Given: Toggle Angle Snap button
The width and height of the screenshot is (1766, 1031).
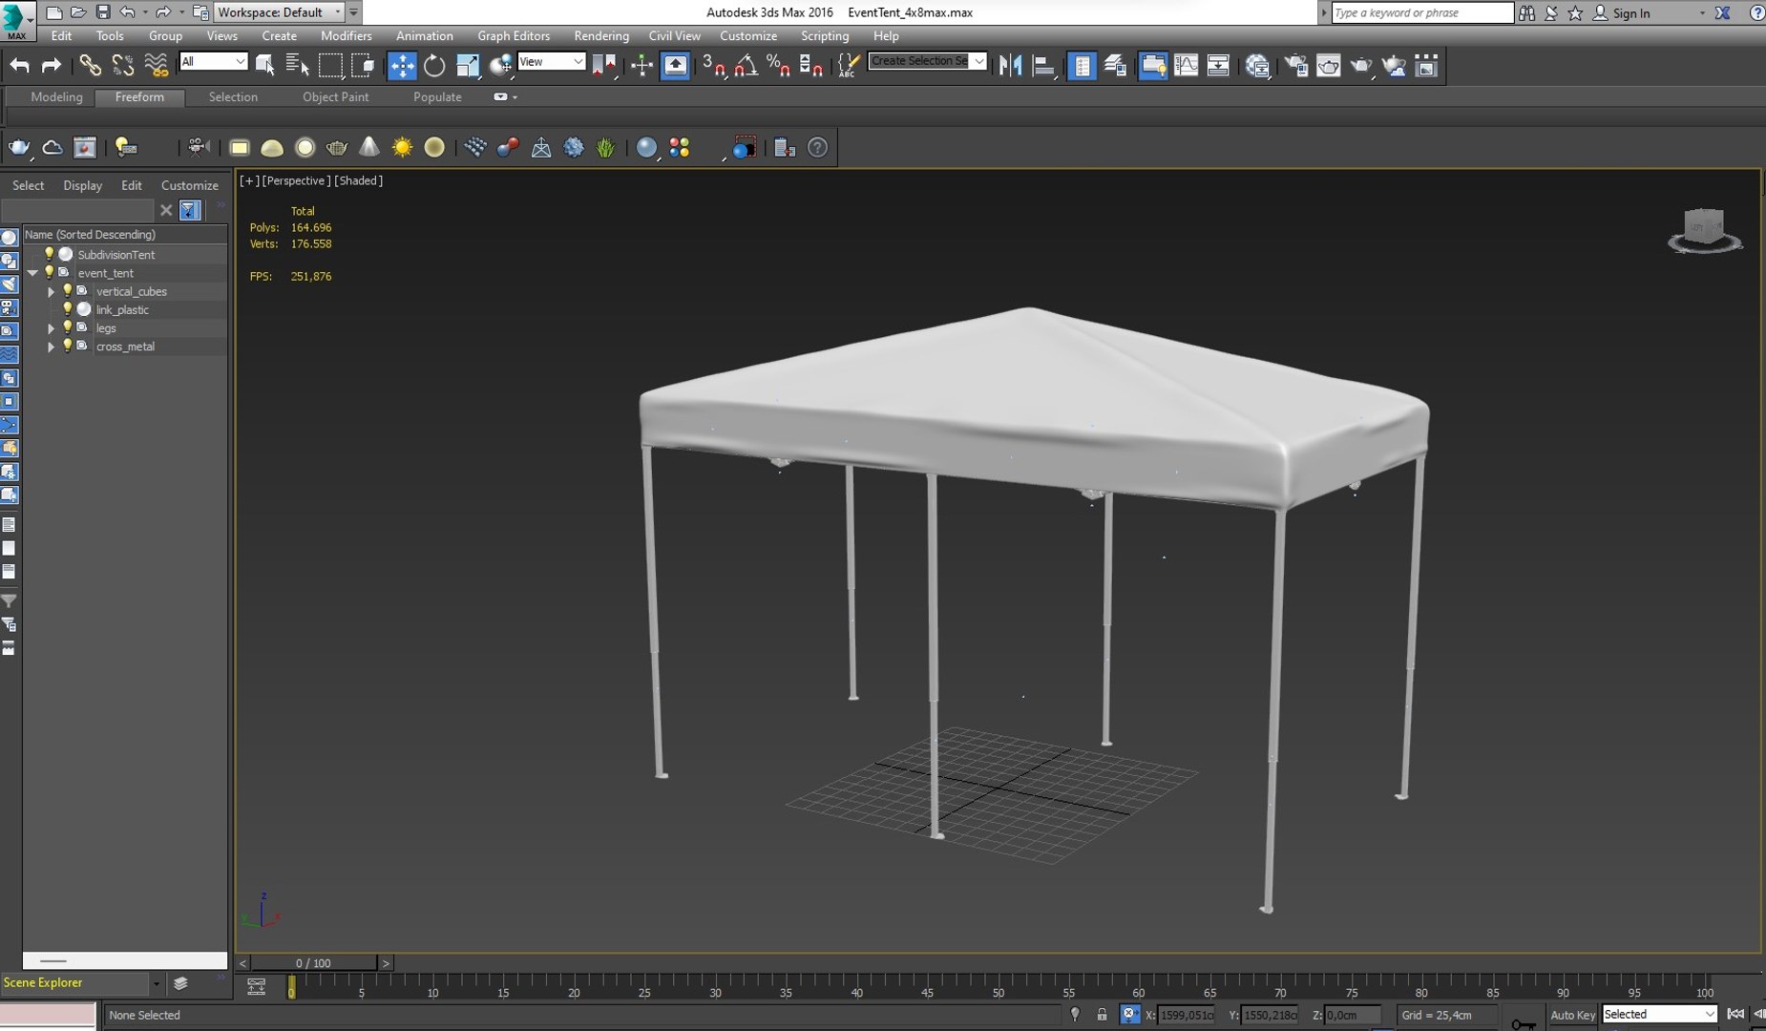Looking at the screenshot, I should coord(746,65).
